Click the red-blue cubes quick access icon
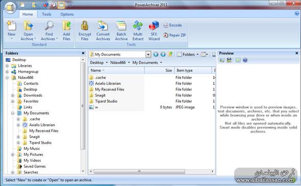 click(46, 5)
